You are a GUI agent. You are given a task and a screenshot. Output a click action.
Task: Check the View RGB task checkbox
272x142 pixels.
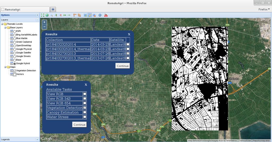click(85, 94)
